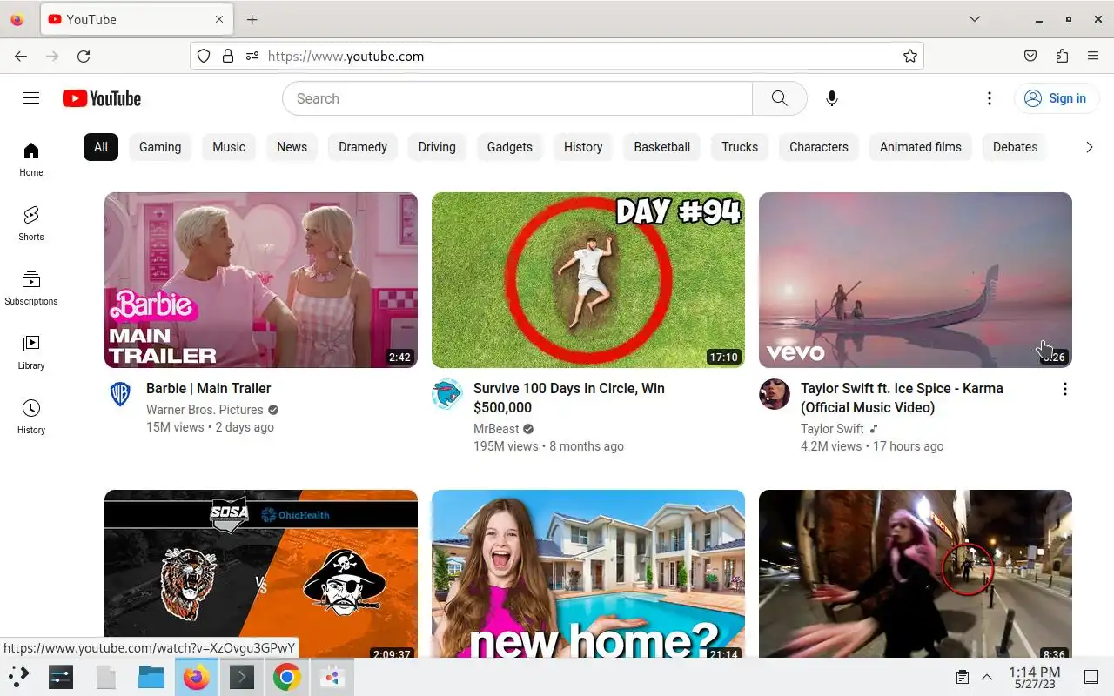The height and width of the screenshot is (696, 1114).
Task: Open Warner Bros. Pictures channel avatar
Action: [120, 394]
